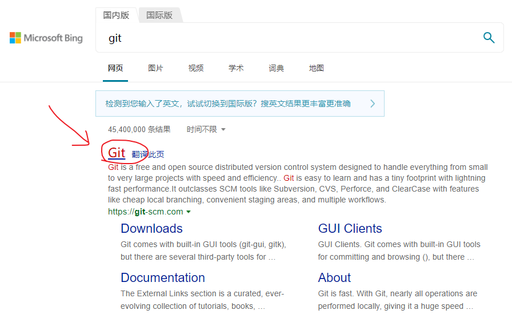Click the About description snippet

(398, 300)
